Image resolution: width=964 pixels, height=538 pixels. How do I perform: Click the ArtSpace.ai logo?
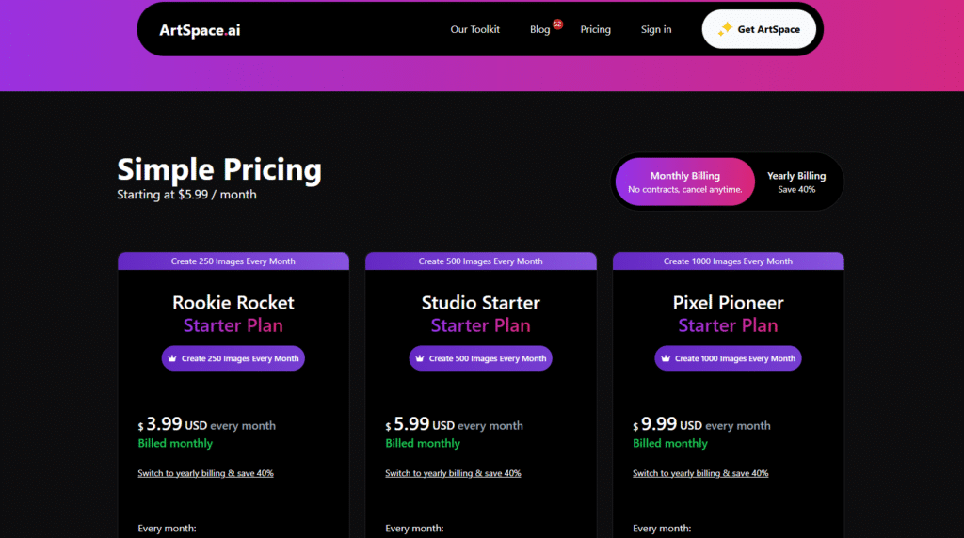(x=200, y=30)
